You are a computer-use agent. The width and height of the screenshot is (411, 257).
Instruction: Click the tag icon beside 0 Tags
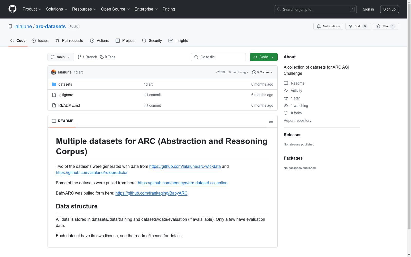coord(102,57)
